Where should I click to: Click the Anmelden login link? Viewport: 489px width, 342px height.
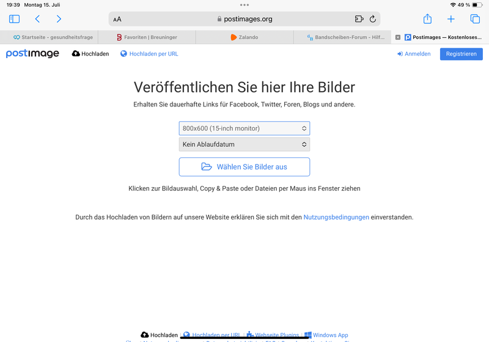pos(414,54)
